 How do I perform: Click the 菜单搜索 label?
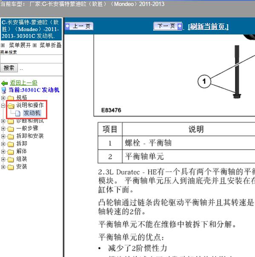(9, 52)
